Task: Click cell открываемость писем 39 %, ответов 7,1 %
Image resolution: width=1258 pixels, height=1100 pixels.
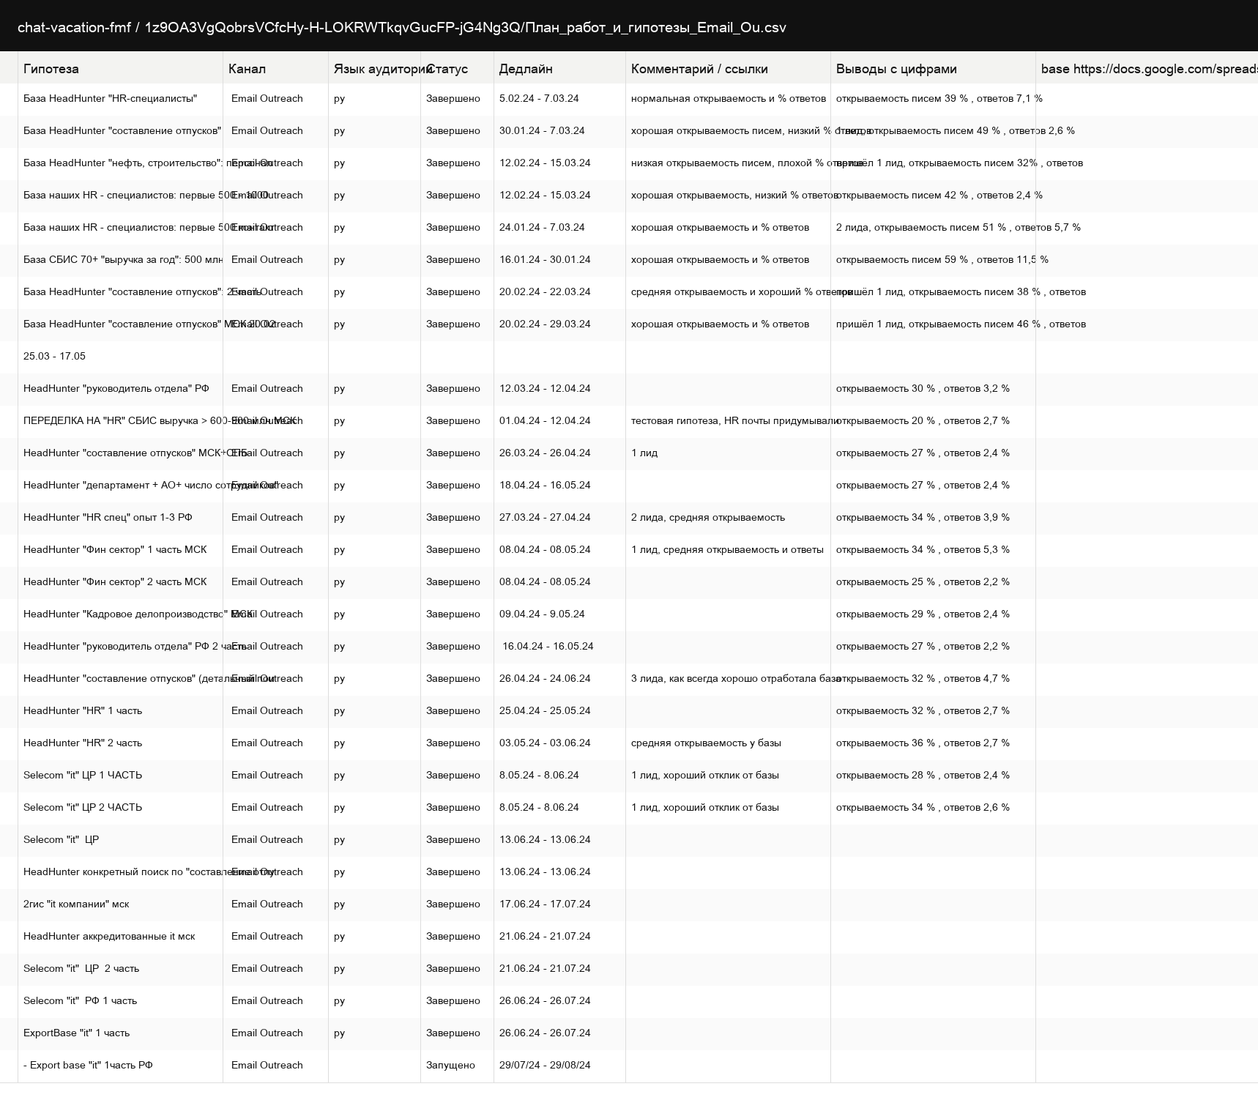Action: (x=939, y=98)
